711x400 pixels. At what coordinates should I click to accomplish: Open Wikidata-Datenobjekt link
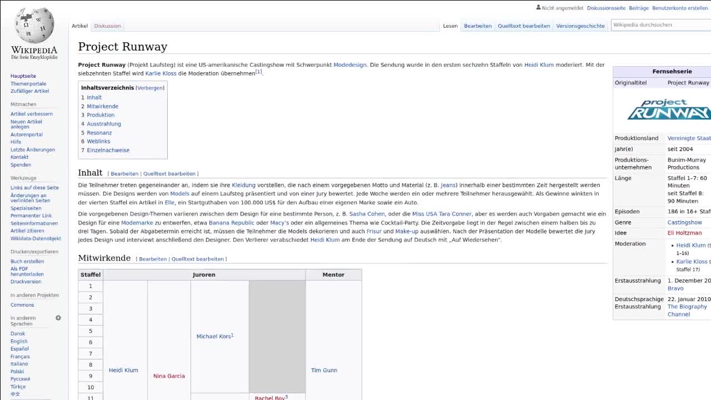36,238
